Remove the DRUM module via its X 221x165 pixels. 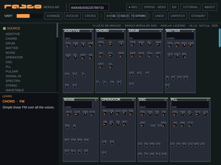coord(160,31)
